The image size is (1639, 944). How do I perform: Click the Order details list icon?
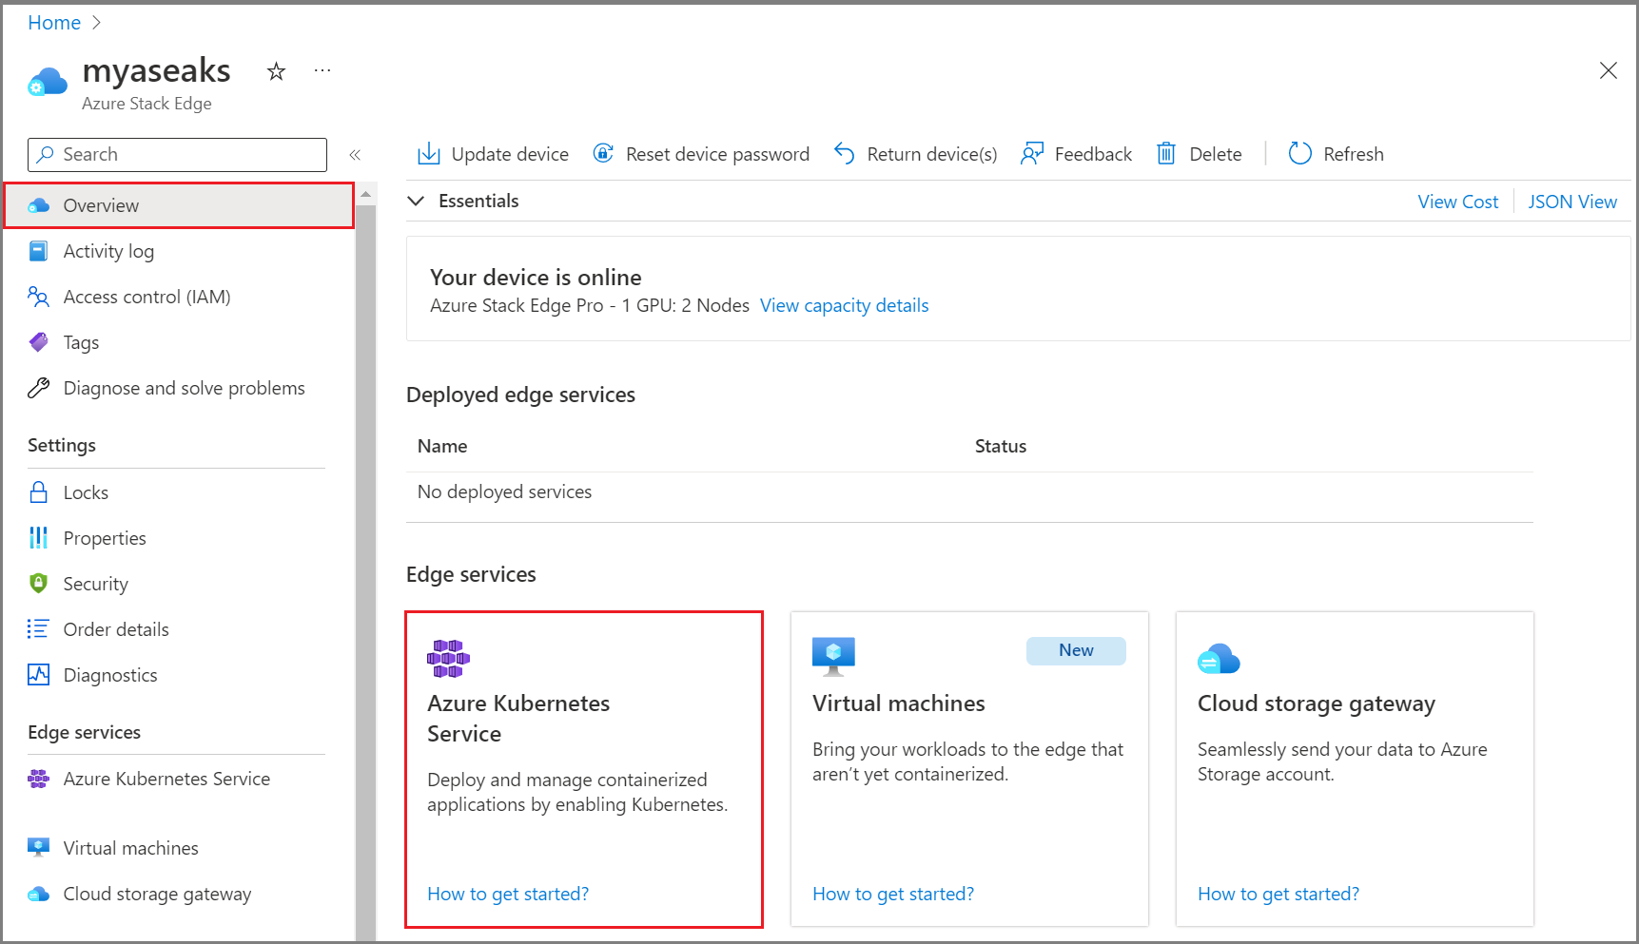coord(39,629)
